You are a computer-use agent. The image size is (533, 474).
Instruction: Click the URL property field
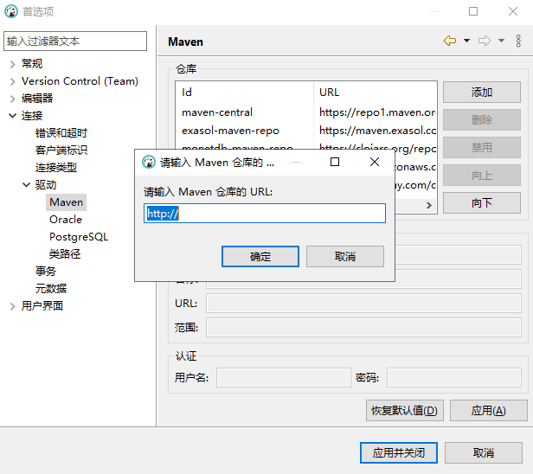point(363,303)
